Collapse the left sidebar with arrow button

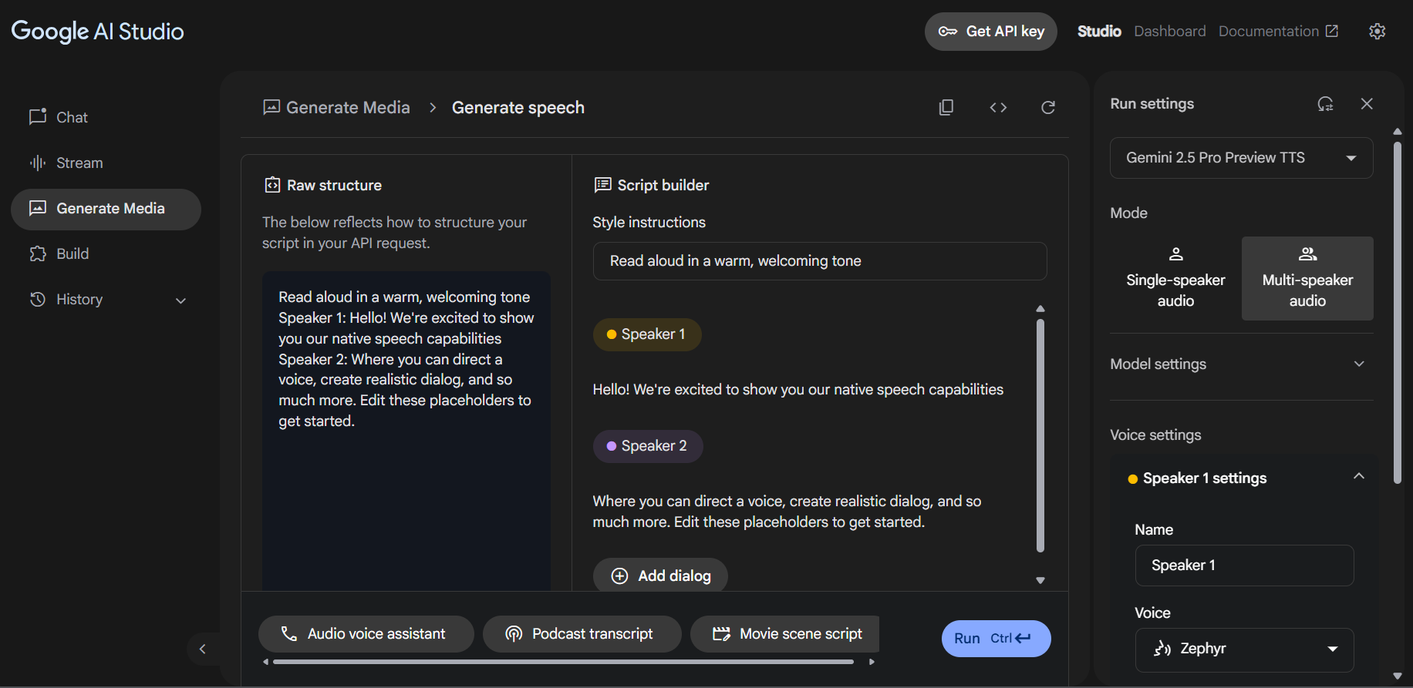point(203,649)
